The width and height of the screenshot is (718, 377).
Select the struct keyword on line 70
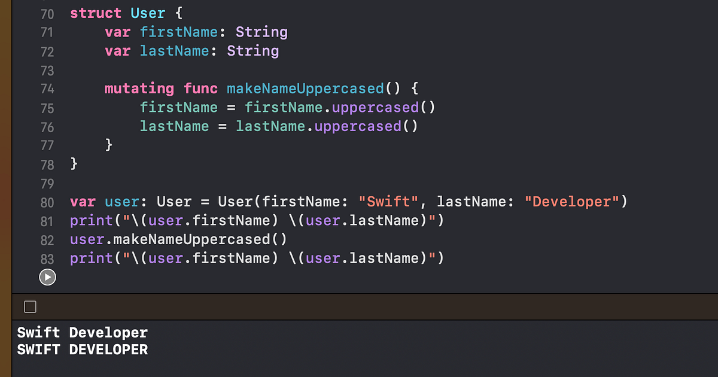(95, 13)
